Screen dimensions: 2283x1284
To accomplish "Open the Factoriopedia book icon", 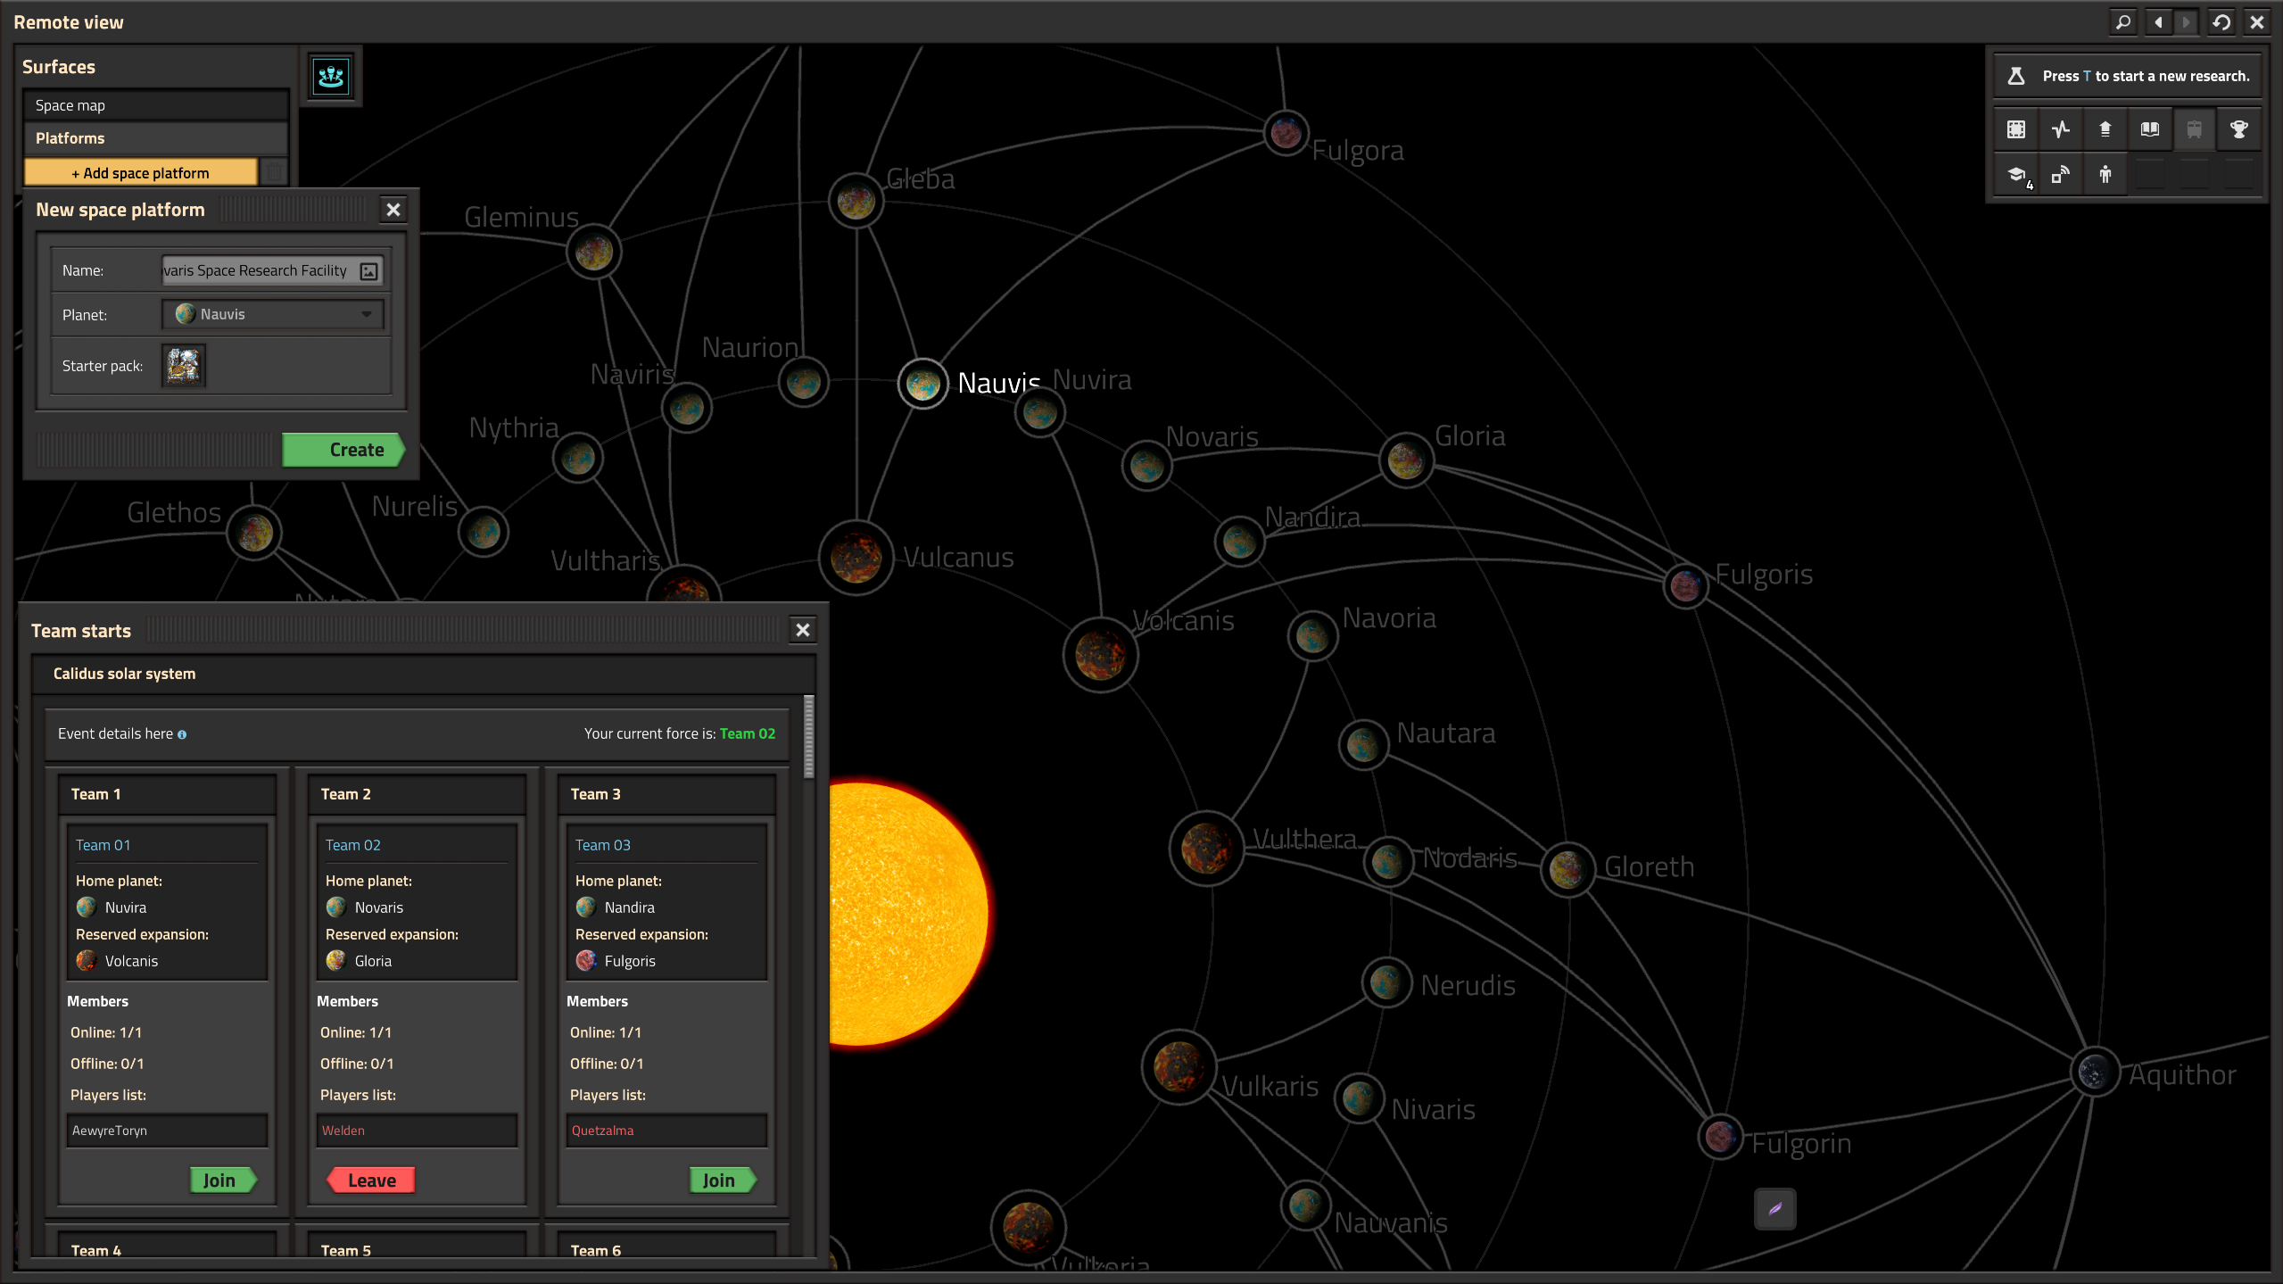I will pyautogui.click(x=2150, y=129).
